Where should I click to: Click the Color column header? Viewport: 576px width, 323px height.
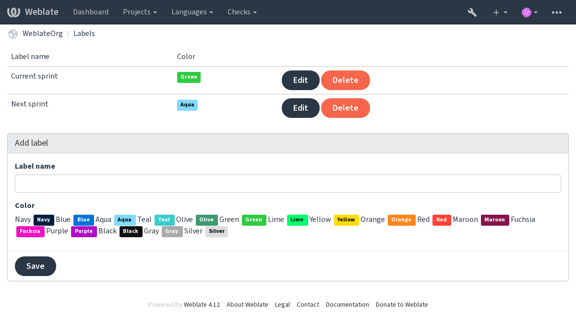tap(186, 57)
